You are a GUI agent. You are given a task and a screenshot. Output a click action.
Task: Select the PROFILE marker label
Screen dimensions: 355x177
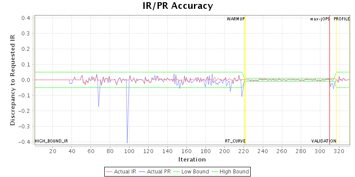coord(342,19)
